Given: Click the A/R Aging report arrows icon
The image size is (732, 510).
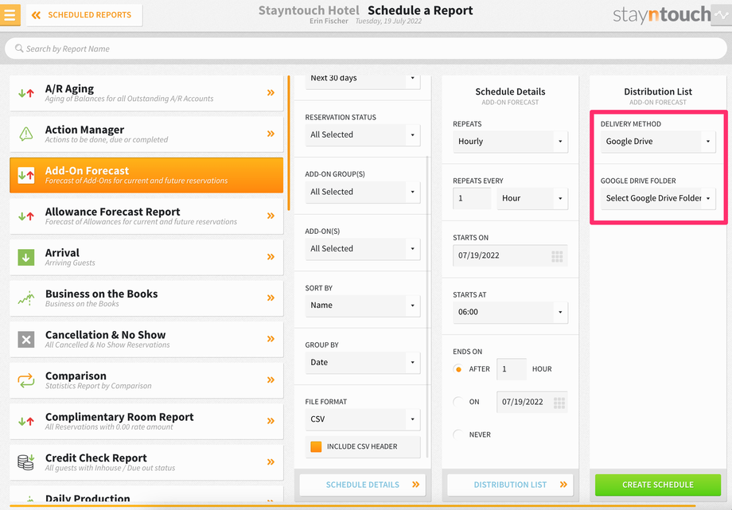Looking at the screenshot, I should coord(26,93).
